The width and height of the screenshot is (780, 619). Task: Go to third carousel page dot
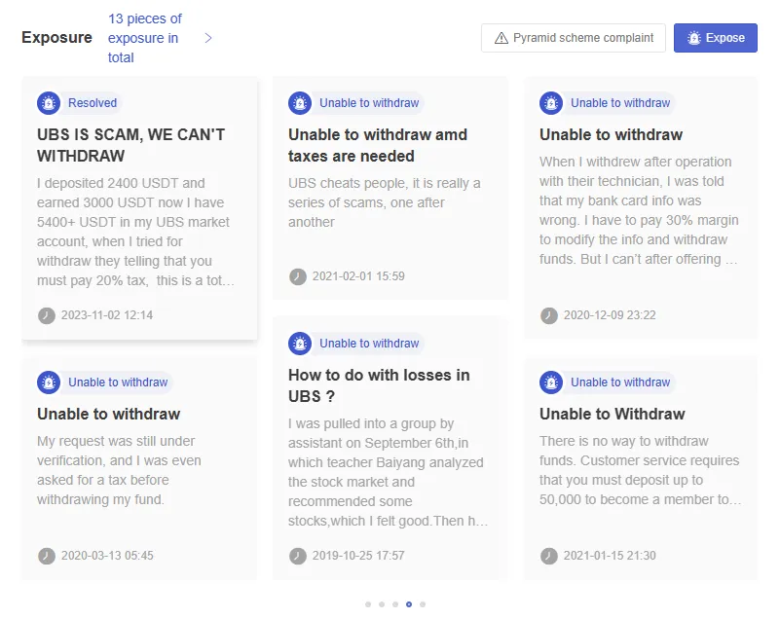395,604
